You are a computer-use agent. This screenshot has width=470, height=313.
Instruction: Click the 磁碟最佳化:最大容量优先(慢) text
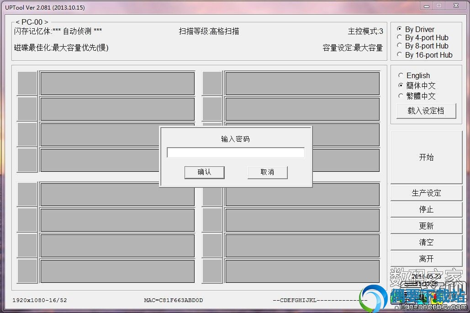point(61,48)
